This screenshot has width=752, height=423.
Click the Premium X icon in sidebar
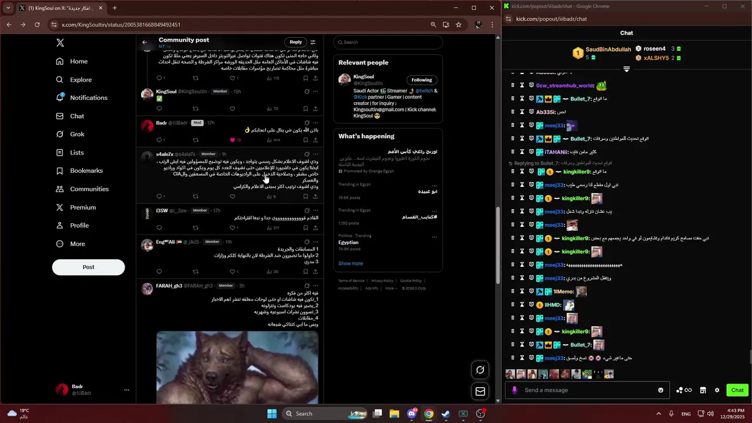[x=60, y=207]
